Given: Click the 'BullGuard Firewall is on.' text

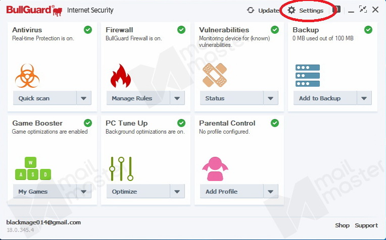Looking at the screenshot, I should pos(134,38).
